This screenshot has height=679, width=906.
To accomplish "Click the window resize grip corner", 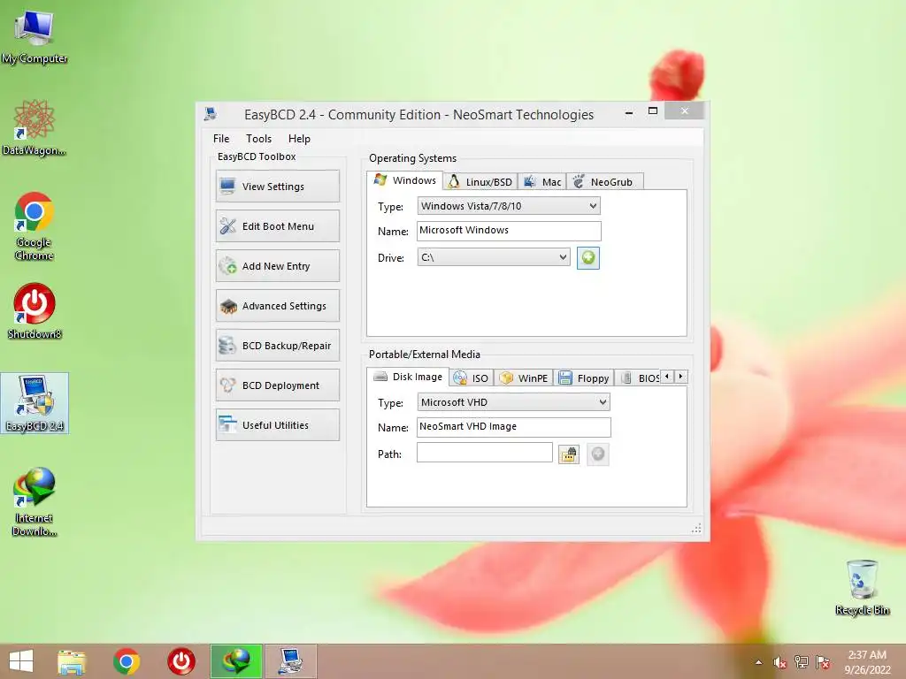I will click(696, 528).
